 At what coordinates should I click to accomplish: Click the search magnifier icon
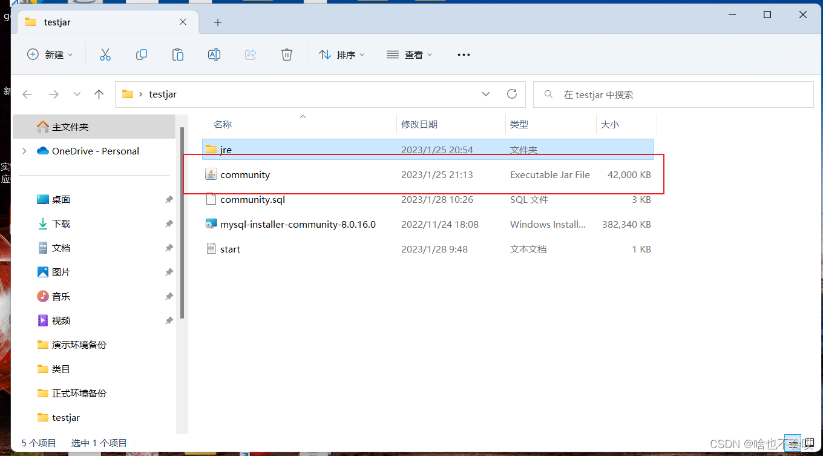(549, 94)
